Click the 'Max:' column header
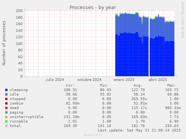 point(172,85)
